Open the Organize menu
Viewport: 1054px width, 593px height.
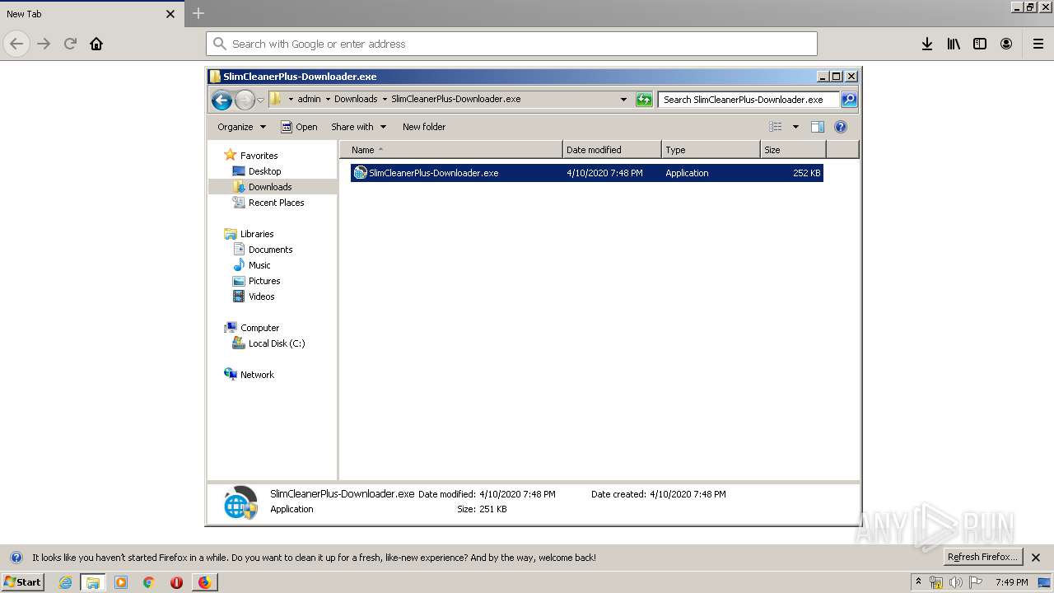(x=241, y=127)
